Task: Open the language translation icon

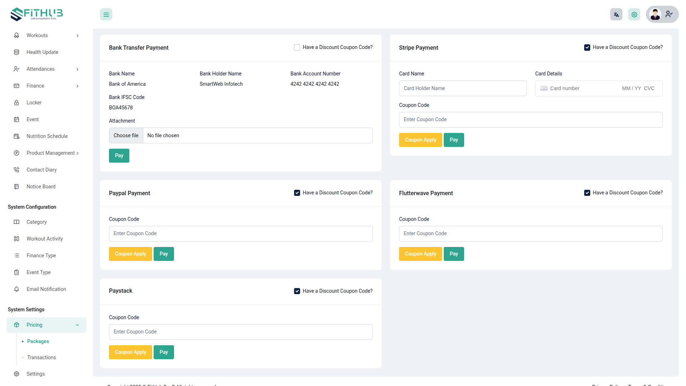Action: 616,15
